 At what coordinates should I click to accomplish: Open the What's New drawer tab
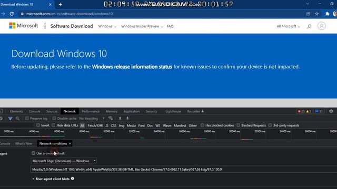click(23, 143)
